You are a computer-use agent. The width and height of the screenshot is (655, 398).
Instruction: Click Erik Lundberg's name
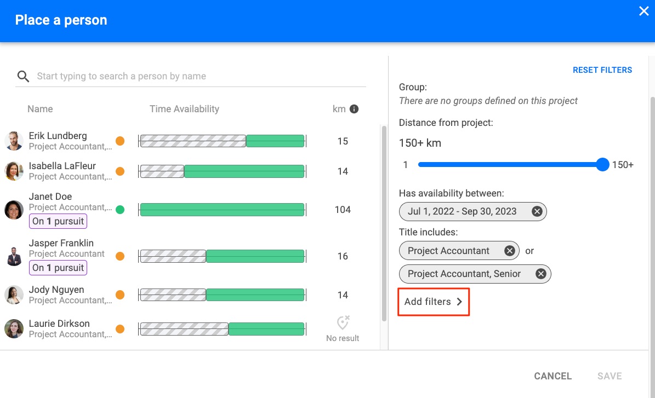(x=58, y=136)
